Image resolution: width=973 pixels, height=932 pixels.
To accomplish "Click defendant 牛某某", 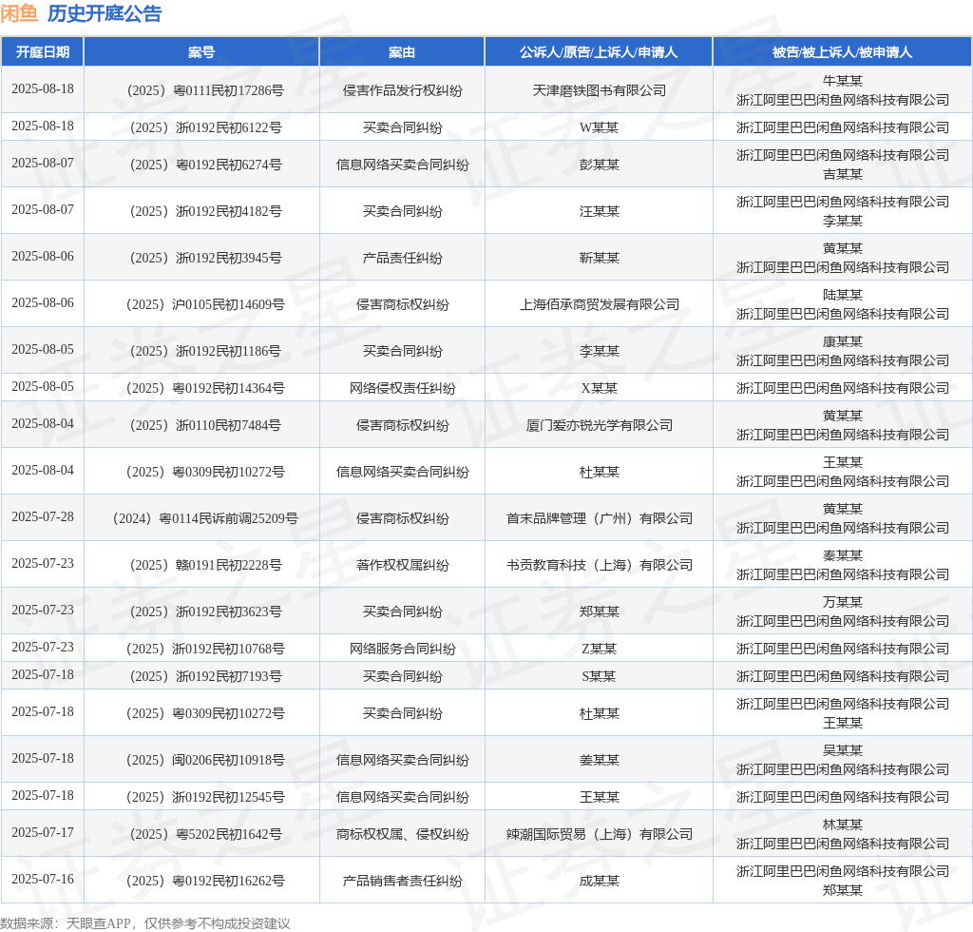I will [x=842, y=81].
